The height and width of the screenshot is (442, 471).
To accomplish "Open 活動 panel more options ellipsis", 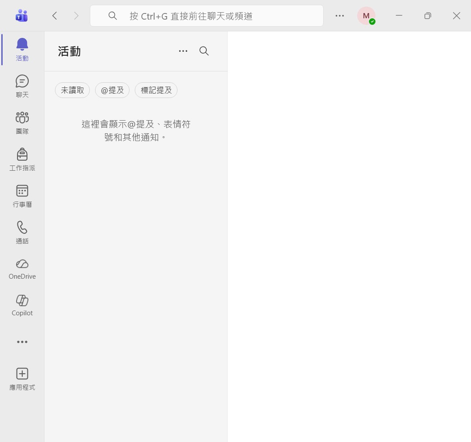I will [x=183, y=51].
